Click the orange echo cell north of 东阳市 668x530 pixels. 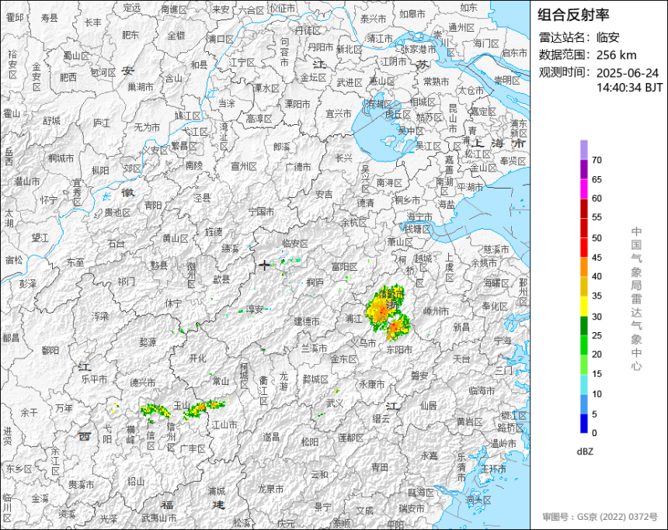[x=397, y=327]
